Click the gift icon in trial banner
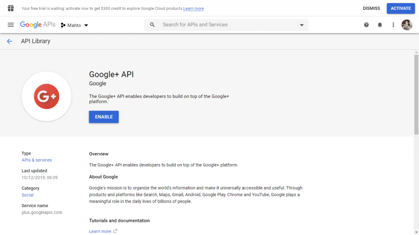 (x=11, y=8)
